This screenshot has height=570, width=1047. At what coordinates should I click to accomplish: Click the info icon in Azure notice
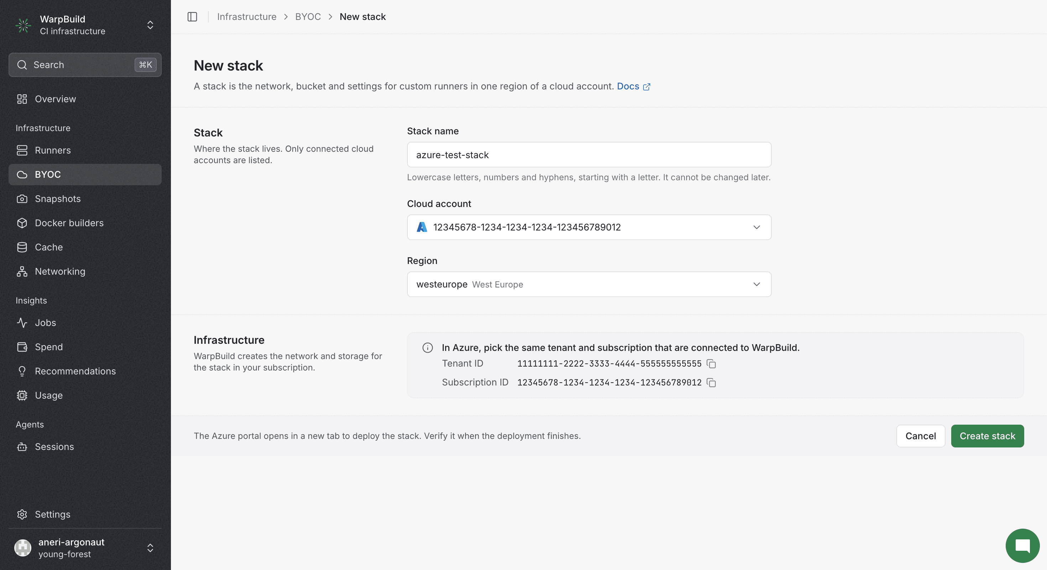tap(428, 348)
